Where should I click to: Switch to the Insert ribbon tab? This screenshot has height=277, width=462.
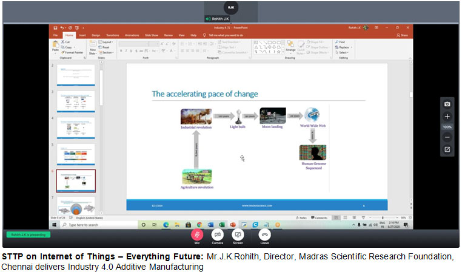(82, 35)
